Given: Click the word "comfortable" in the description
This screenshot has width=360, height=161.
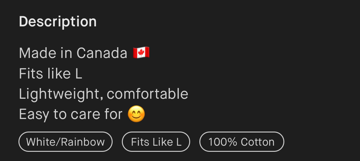Looking at the screenshot, I should [147, 94].
